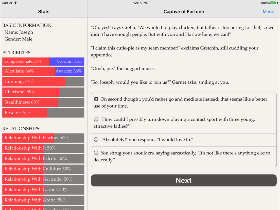Click the 12:15 PM clock in status bar
This screenshot has height=210, width=280.
tap(140, 3)
